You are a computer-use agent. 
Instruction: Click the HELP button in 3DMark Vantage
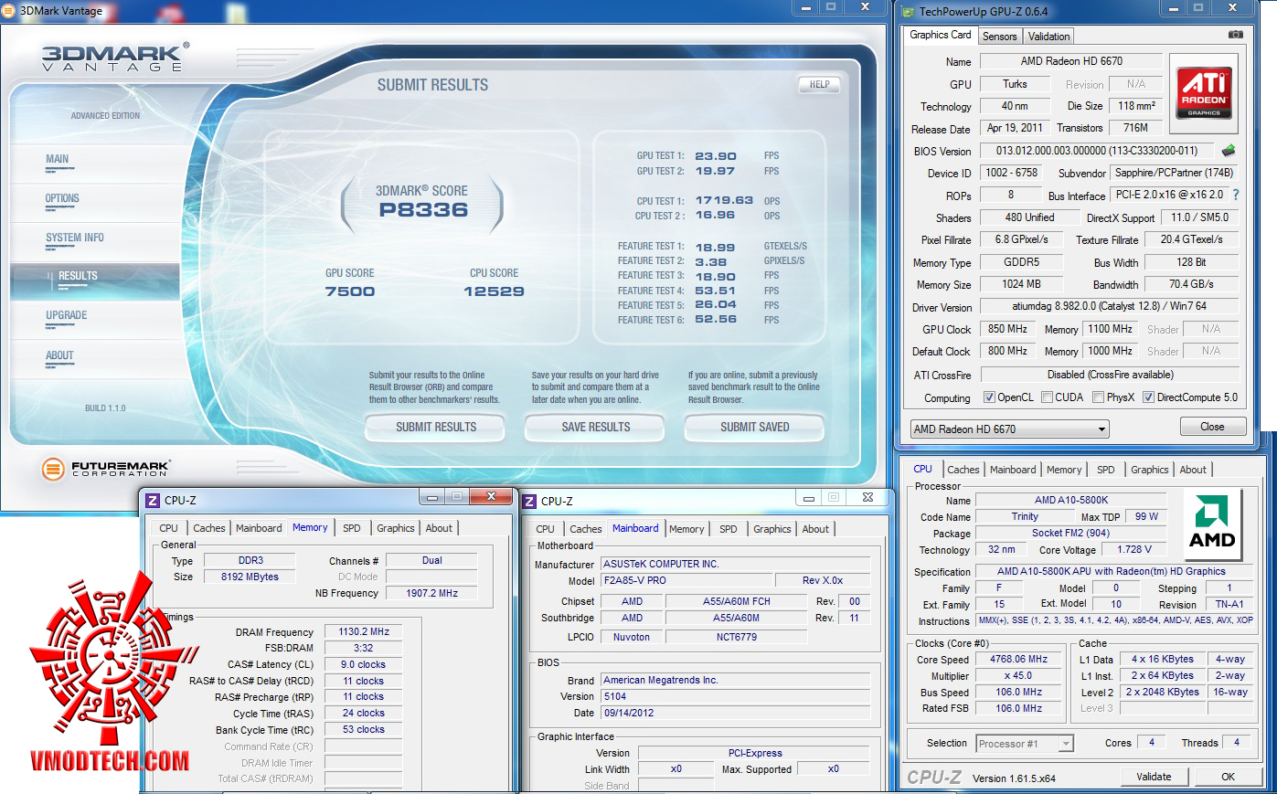pyautogui.click(x=819, y=84)
